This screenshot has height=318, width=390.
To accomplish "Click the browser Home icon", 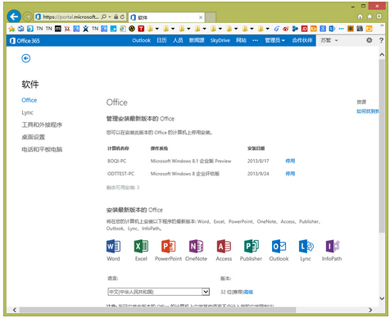I will pos(361,16).
